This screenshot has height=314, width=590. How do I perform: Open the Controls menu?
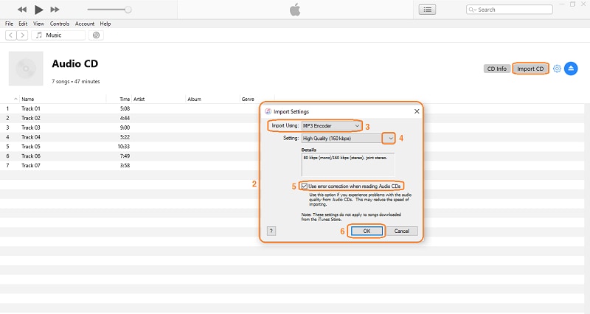tap(60, 24)
